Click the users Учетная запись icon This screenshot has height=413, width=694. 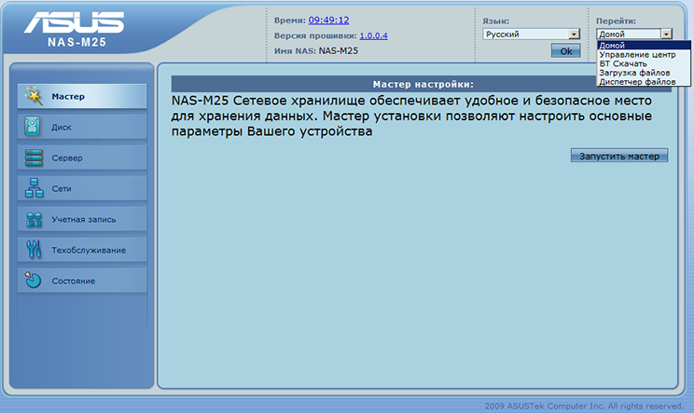click(x=35, y=219)
